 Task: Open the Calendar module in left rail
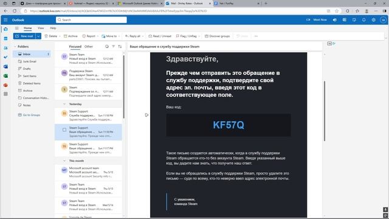[5, 38]
